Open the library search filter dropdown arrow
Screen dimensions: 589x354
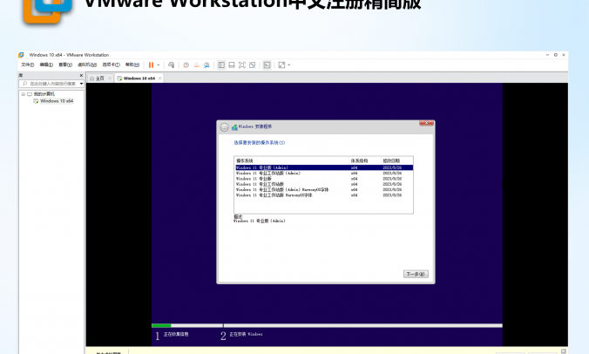(81, 84)
